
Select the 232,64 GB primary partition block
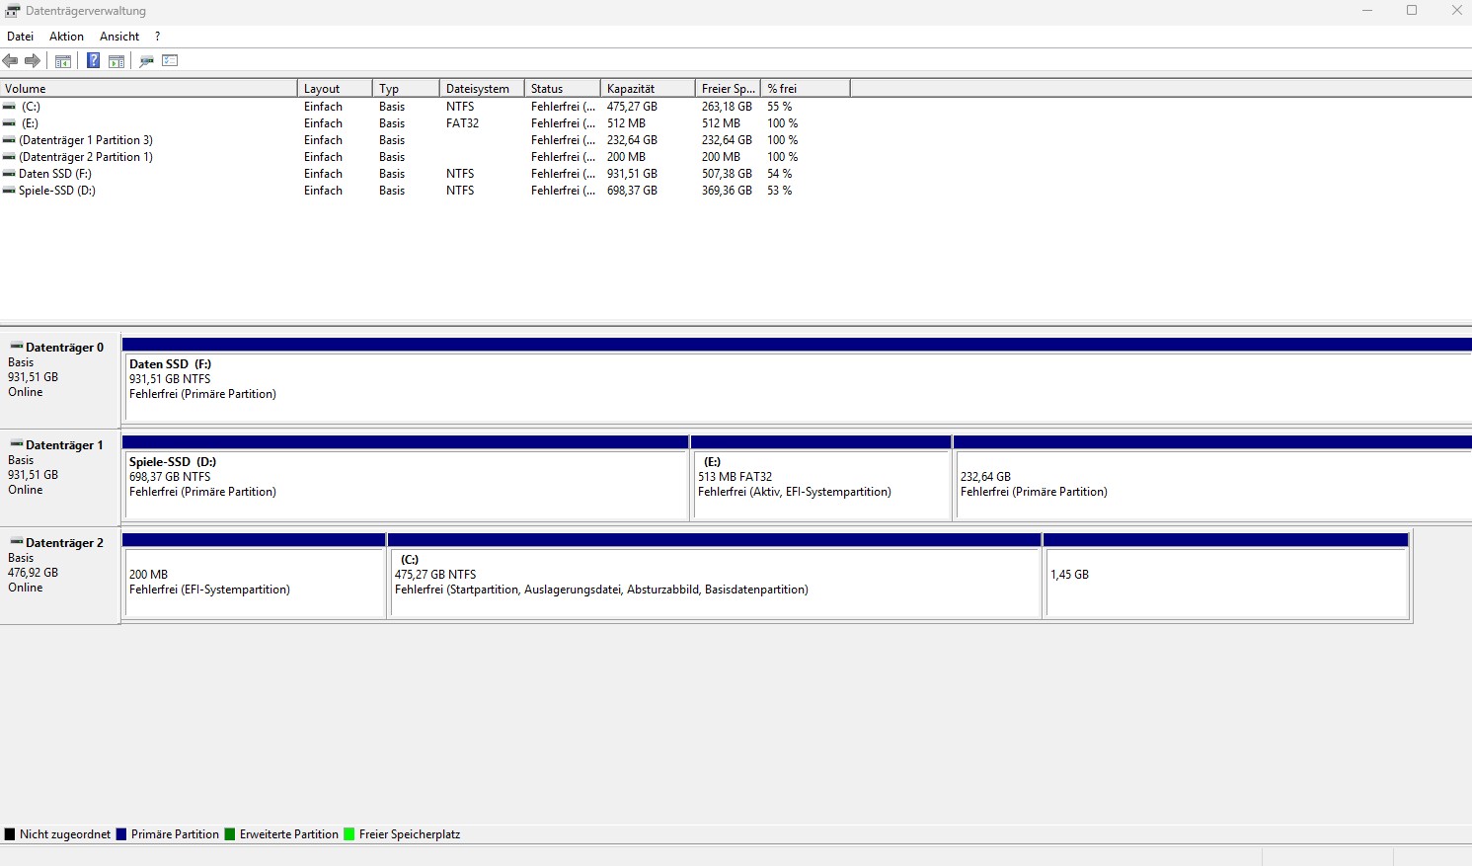(1212, 478)
